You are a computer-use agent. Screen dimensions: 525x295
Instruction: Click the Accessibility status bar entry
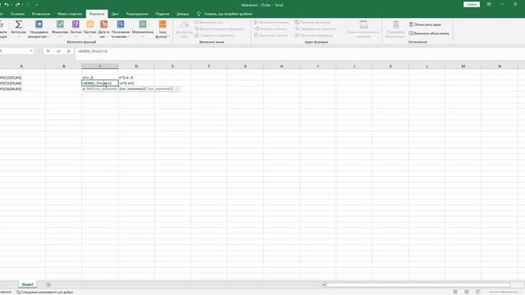click(x=44, y=293)
